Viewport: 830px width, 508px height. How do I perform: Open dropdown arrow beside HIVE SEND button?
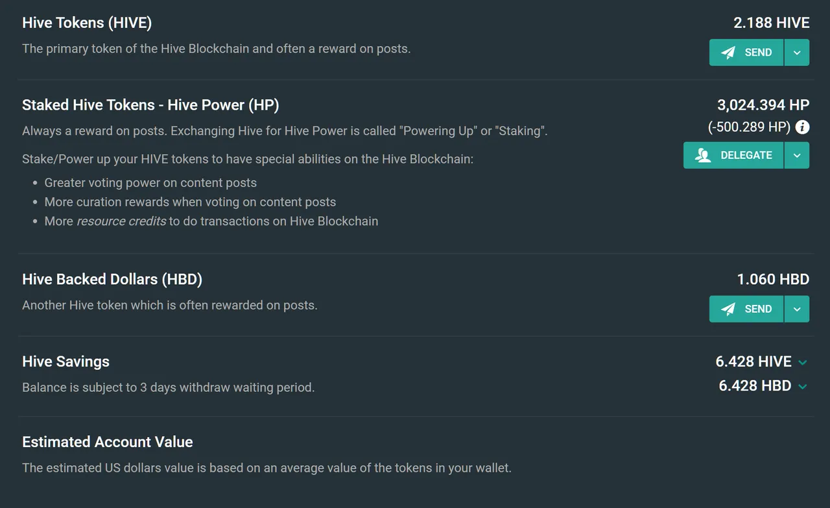tap(797, 53)
